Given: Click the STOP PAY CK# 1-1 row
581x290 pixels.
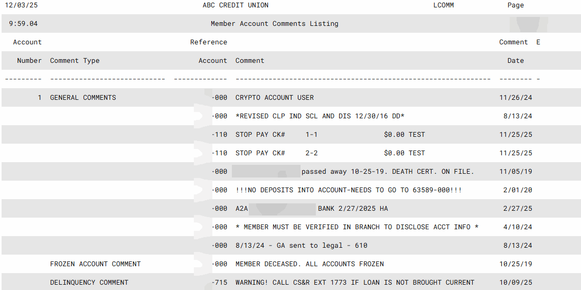Looking at the screenshot, I should [330, 135].
